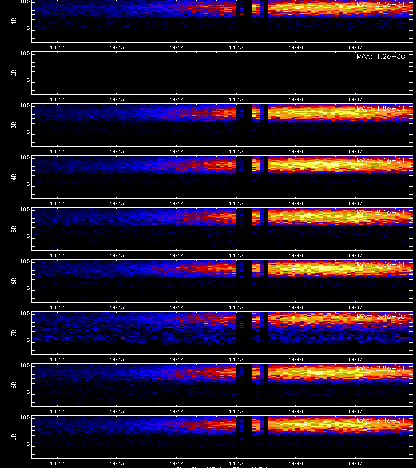Click 14:47 below the 2R panel

pos(355,99)
